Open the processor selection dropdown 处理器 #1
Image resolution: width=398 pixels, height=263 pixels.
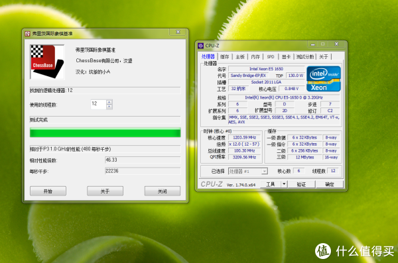pos(247,172)
